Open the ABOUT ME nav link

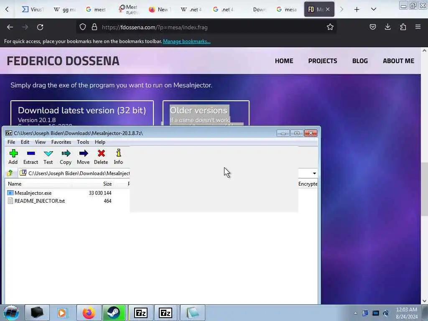pos(398,61)
